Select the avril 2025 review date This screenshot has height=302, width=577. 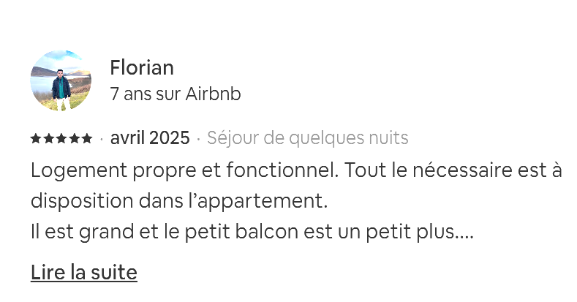tap(150, 138)
